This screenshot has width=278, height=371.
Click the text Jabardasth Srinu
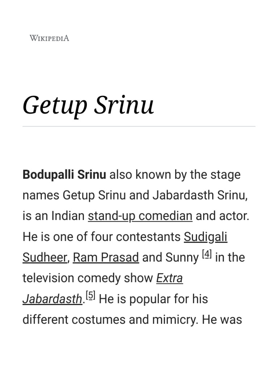(x=199, y=195)
